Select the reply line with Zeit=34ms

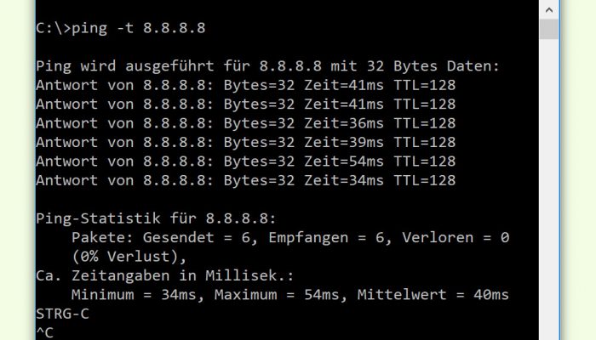[246, 180]
